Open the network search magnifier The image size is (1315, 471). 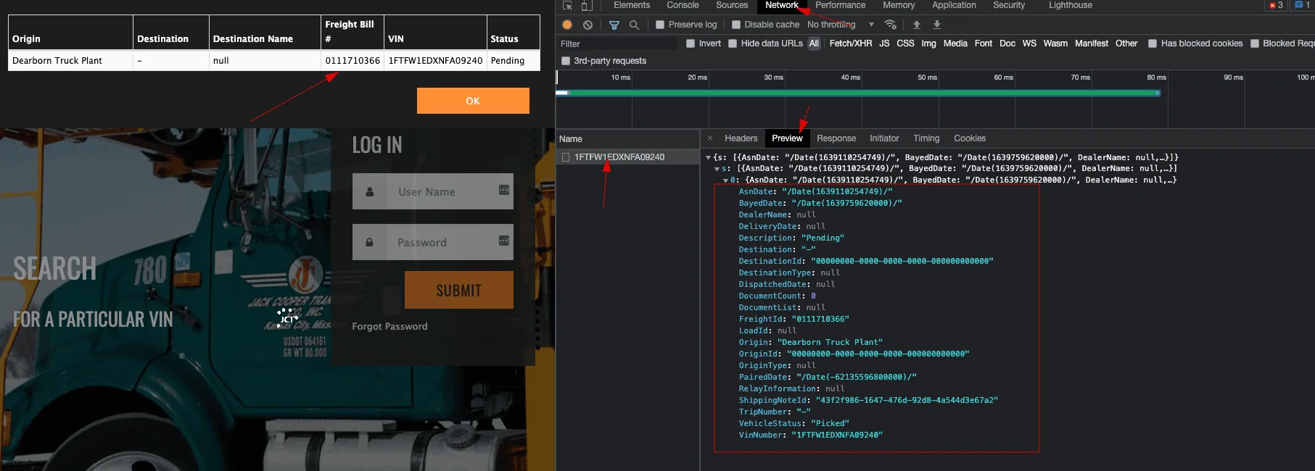634,25
